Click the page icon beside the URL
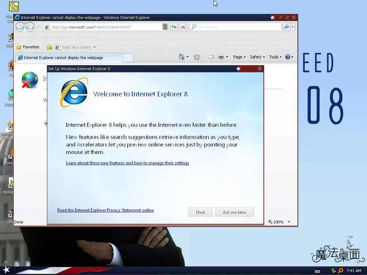Viewport: 367px width, 275px height. click(x=47, y=27)
